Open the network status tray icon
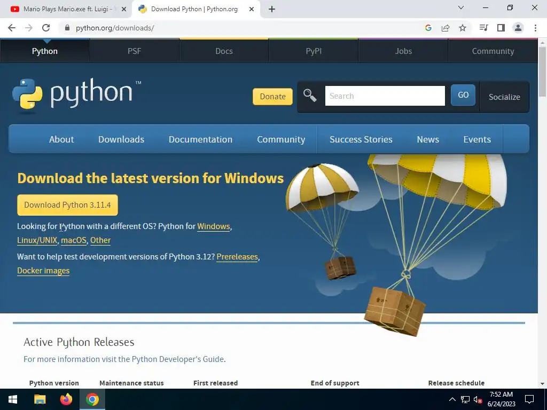Screen dimensions: 547x410 tap(465, 399)
